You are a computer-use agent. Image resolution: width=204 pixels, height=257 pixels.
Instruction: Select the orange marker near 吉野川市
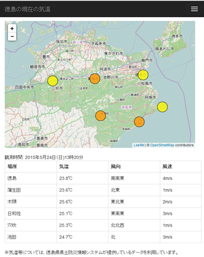95,79
